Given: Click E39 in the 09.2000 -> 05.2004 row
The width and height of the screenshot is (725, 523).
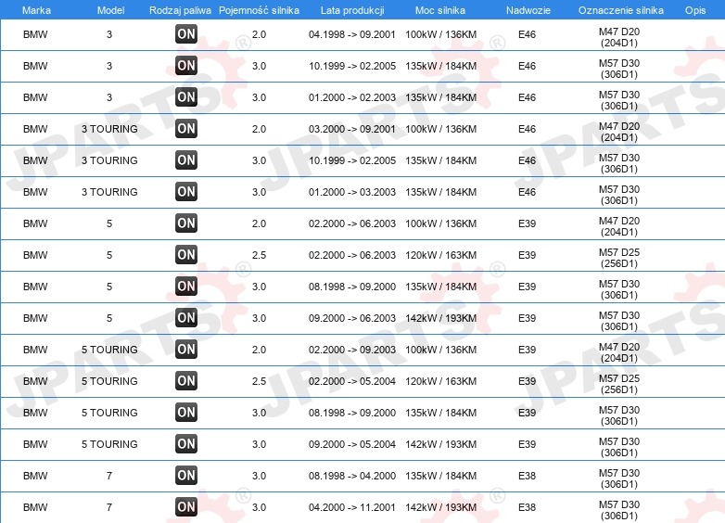Looking at the screenshot, I should coord(528,444).
